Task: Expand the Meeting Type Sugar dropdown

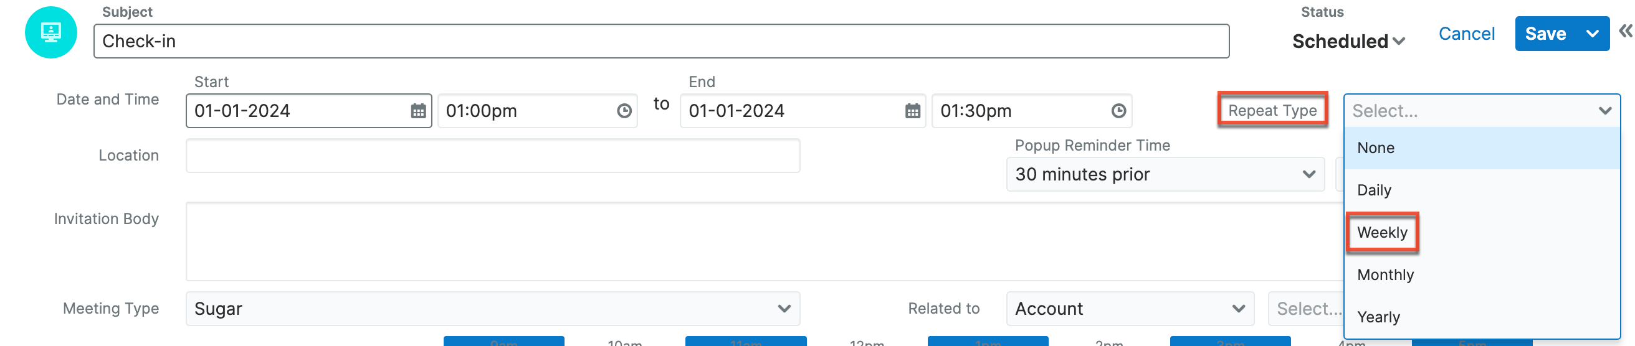Action: point(492,309)
